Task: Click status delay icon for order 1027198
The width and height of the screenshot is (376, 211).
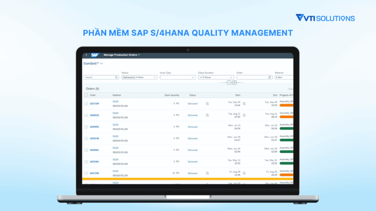Action: [207, 173]
